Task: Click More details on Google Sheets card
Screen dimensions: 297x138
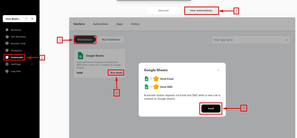Action: [x=116, y=73]
